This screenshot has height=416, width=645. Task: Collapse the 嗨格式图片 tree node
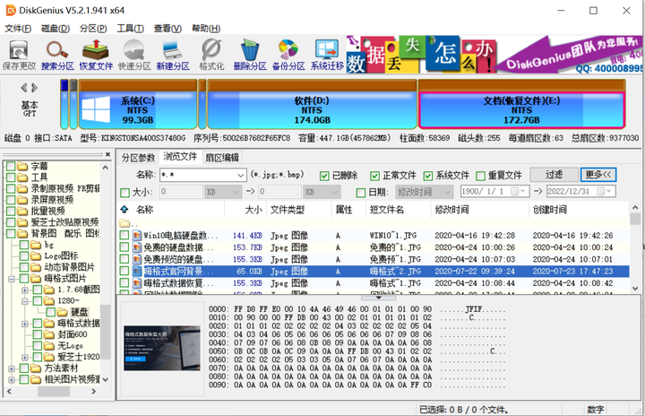pyautogui.click(x=12, y=279)
